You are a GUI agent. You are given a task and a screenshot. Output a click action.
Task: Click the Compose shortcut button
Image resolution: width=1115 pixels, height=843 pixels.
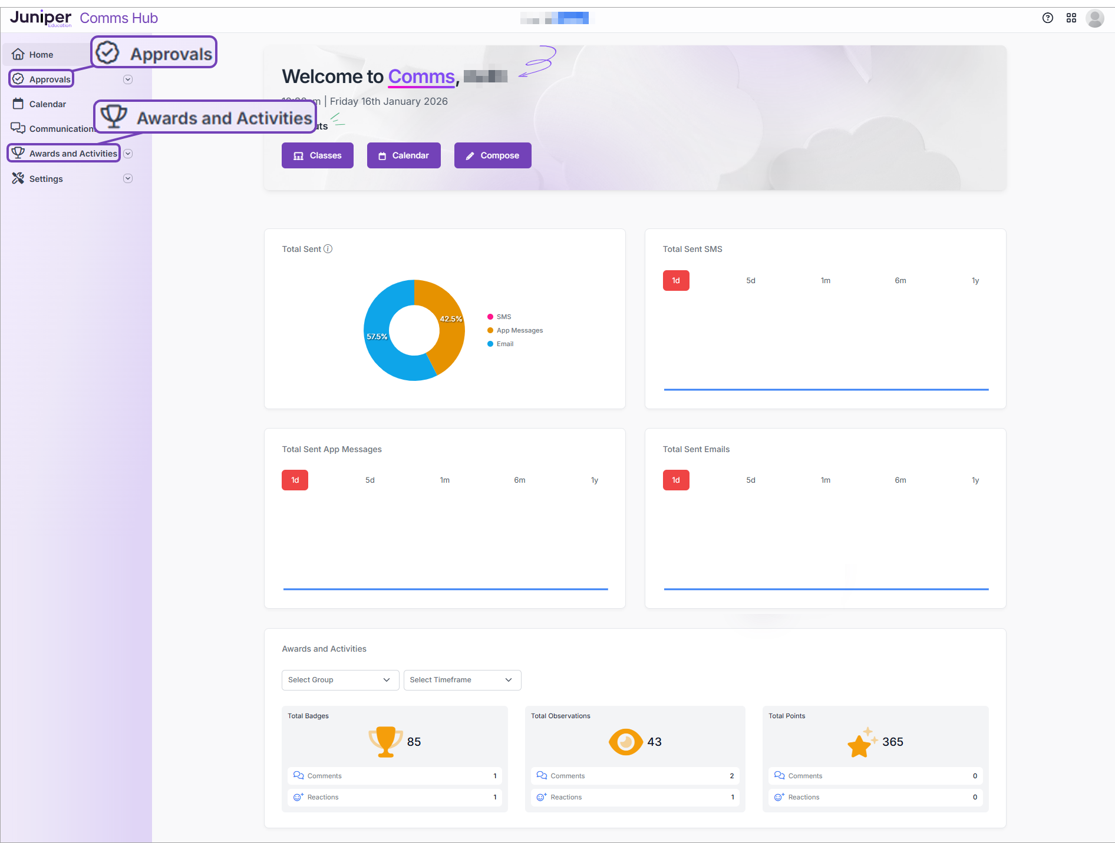point(492,155)
